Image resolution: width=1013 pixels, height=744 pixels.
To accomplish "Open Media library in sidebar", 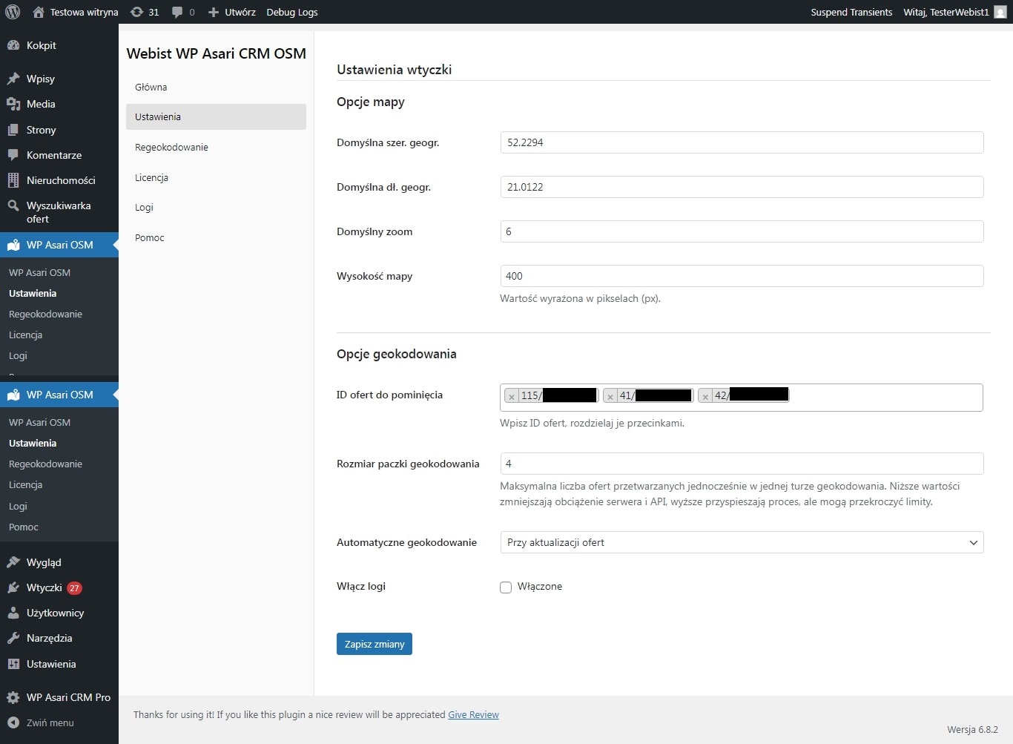I will 41,104.
